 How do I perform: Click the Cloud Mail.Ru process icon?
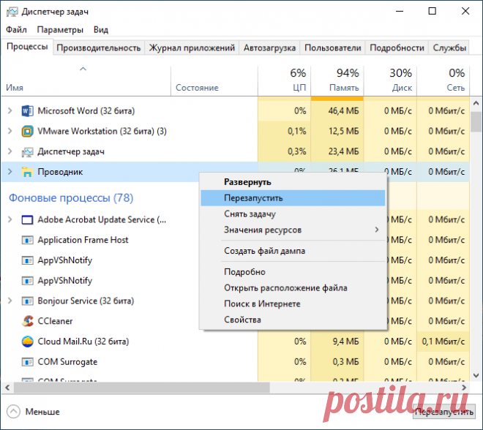(x=27, y=342)
